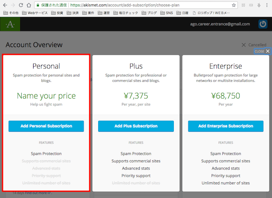The width and height of the screenshot is (272, 198).
Task: Click Add Personal Subscription button
Action: (46, 126)
